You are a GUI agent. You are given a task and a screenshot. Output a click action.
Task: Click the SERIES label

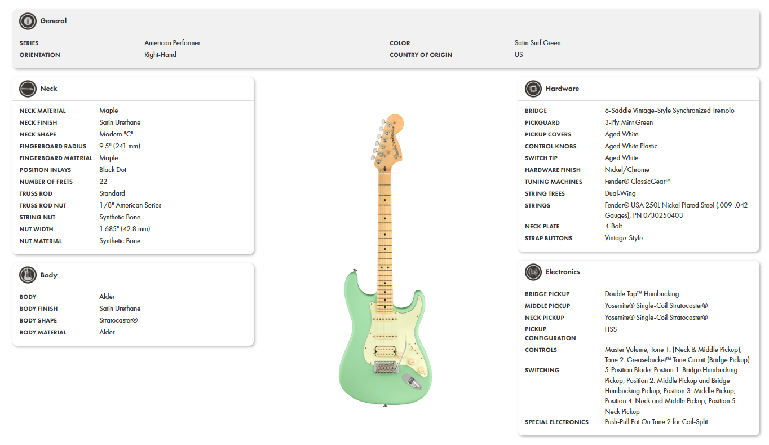point(29,43)
